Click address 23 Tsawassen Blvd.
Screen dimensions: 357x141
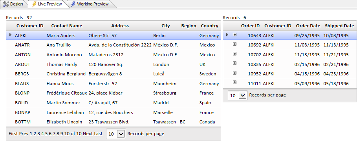pos(109,122)
